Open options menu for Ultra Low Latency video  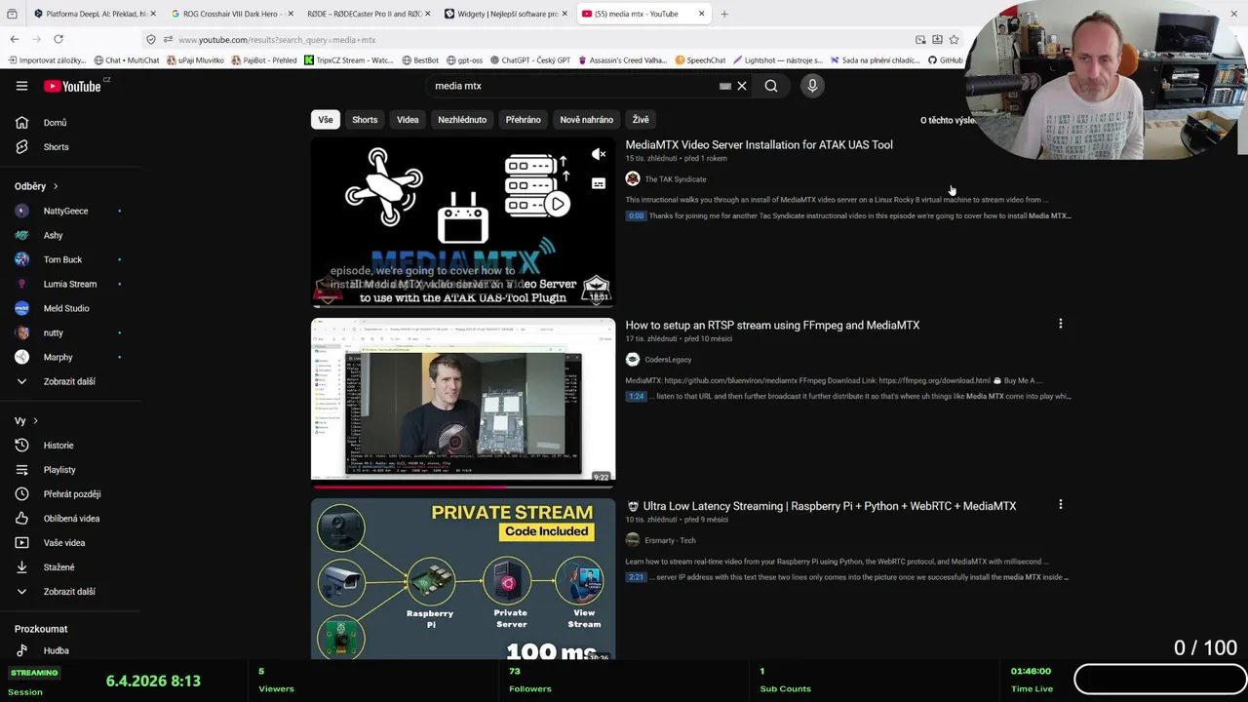[x=1061, y=505]
